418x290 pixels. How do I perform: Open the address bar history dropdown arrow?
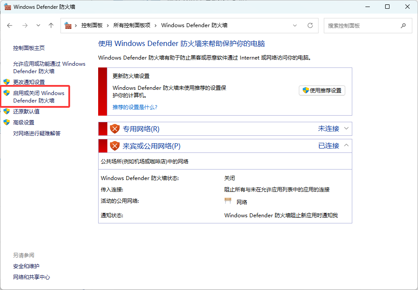pos(295,25)
